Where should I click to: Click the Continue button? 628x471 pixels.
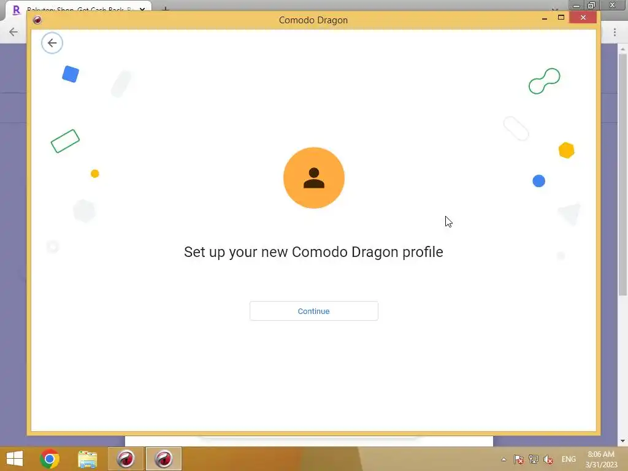pyautogui.click(x=313, y=311)
